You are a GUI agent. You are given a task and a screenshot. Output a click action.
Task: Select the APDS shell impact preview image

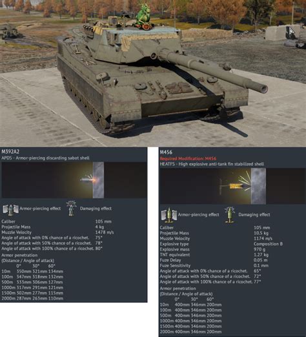[74, 180]
